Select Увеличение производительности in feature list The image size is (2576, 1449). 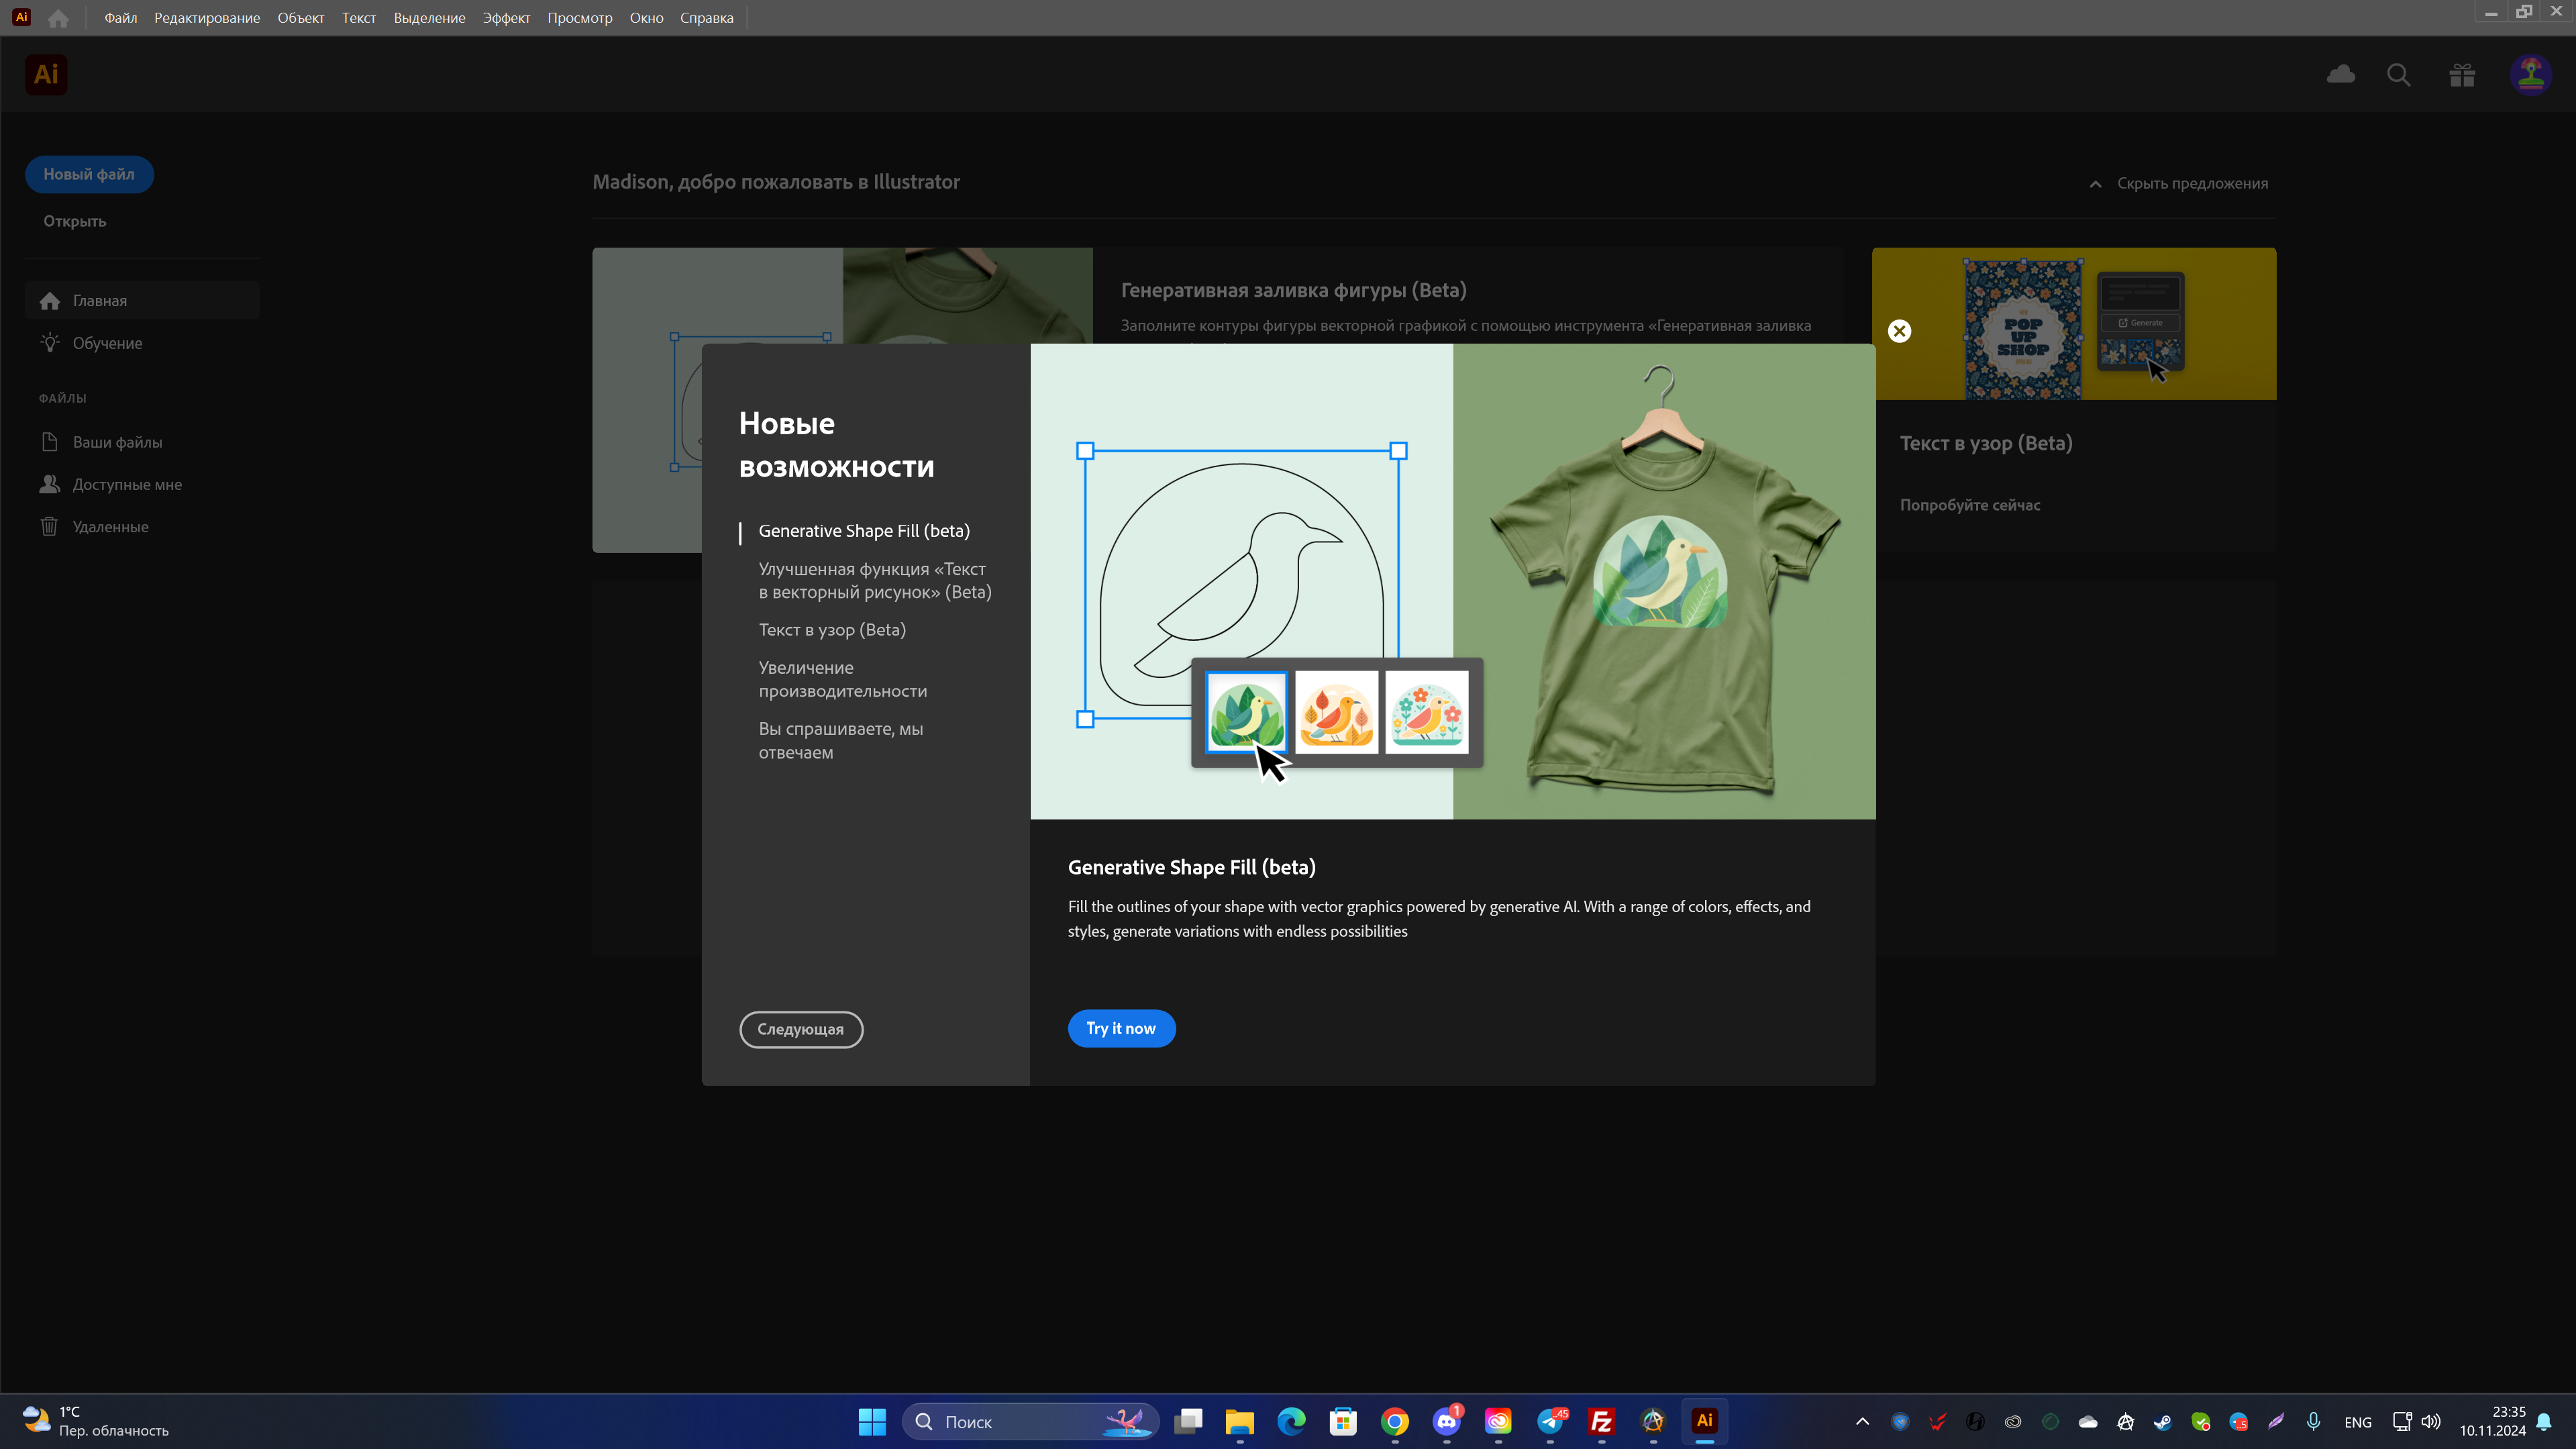click(843, 679)
